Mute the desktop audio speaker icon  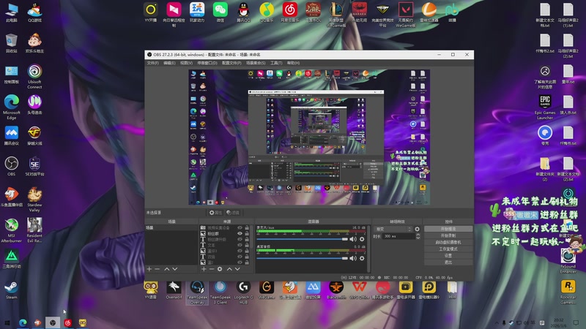click(353, 258)
